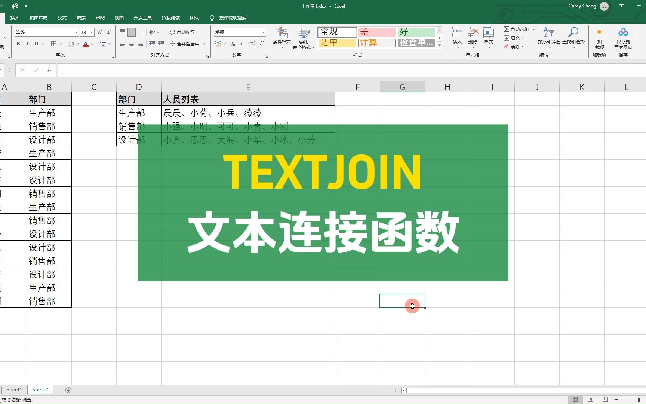The height and width of the screenshot is (404, 646).
Task: Apply the fill color bucket
Action: [x=71, y=44]
